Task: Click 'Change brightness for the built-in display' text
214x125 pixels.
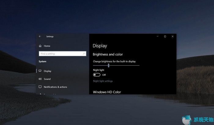Action: coord(114,61)
